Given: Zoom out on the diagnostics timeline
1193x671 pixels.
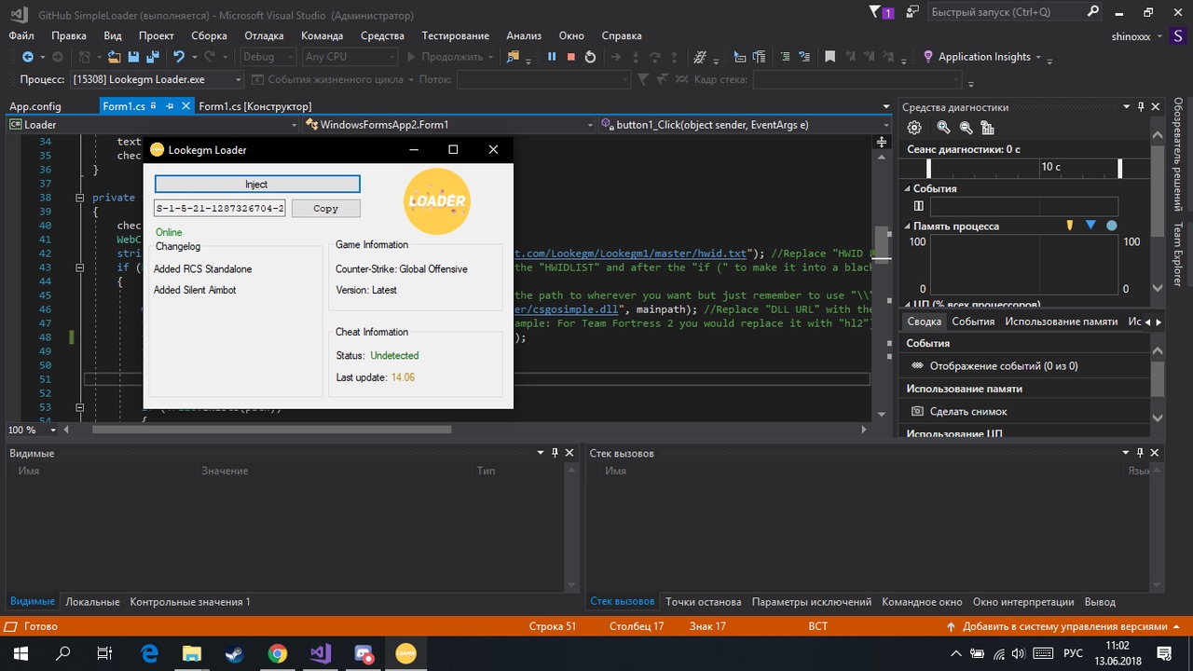Looking at the screenshot, I should [x=966, y=128].
